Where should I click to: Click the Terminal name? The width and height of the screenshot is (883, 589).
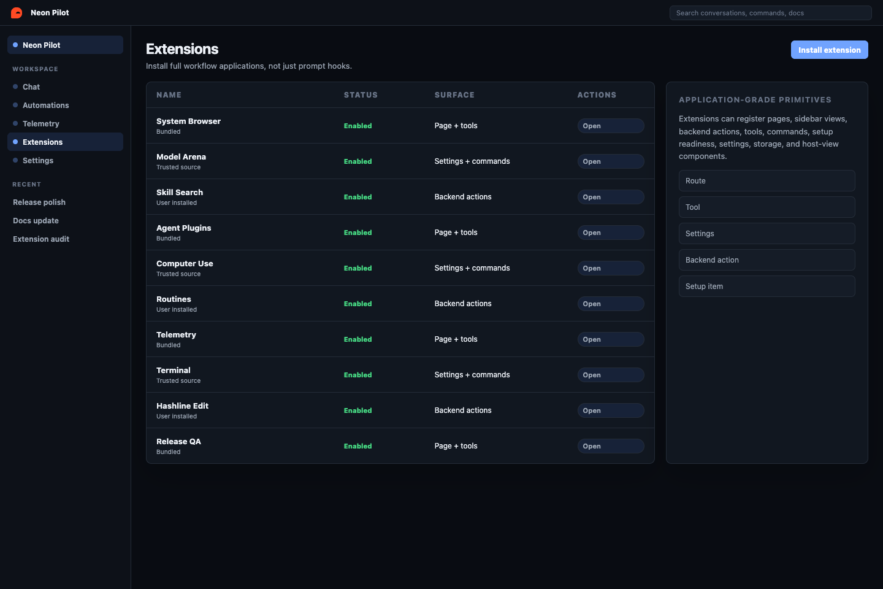pyautogui.click(x=174, y=371)
